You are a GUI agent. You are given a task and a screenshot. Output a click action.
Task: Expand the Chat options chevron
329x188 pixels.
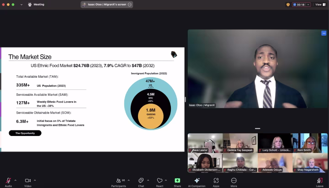(x=148, y=180)
